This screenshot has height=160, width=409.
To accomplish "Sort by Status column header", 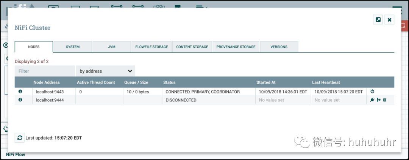I will click(x=169, y=82).
